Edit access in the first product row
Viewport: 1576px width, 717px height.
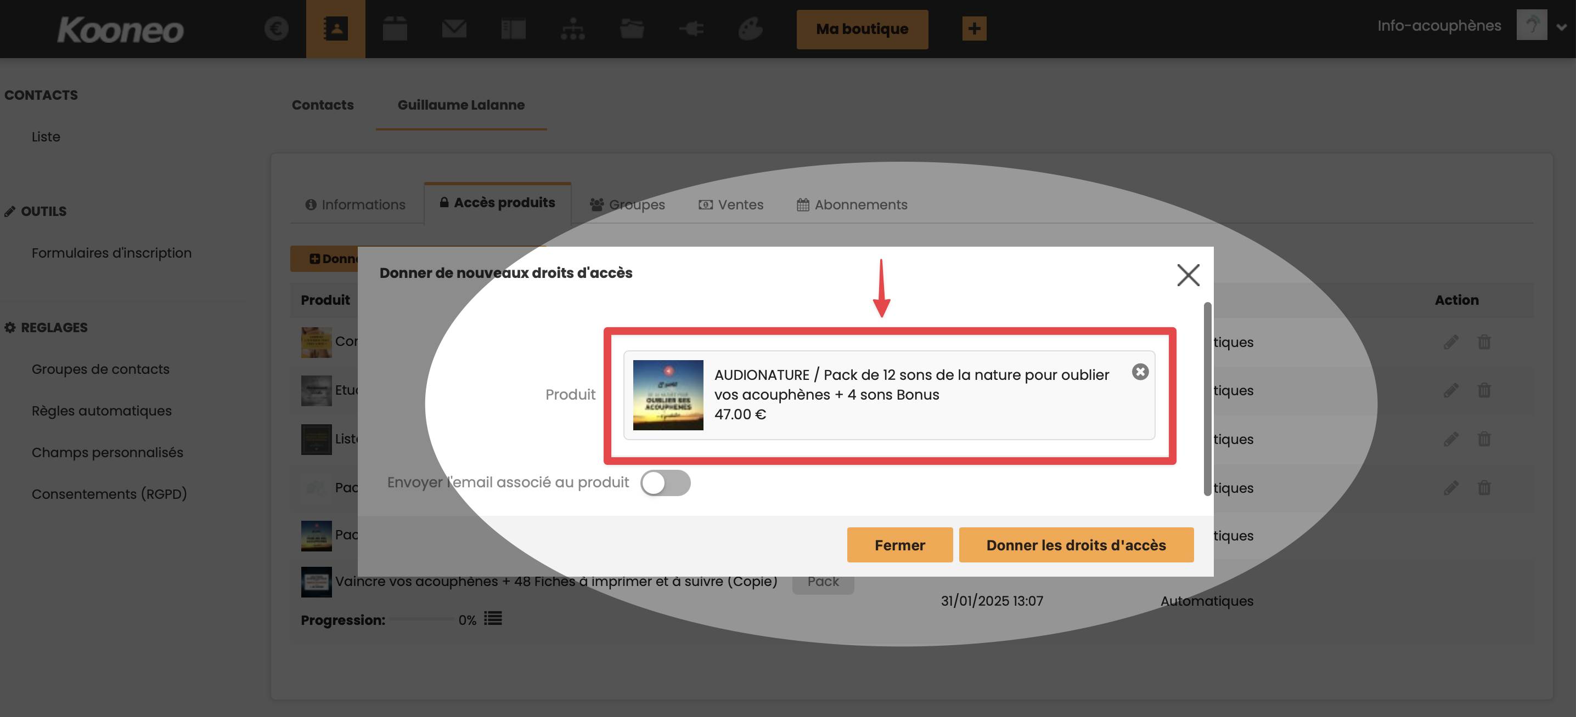(1451, 342)
